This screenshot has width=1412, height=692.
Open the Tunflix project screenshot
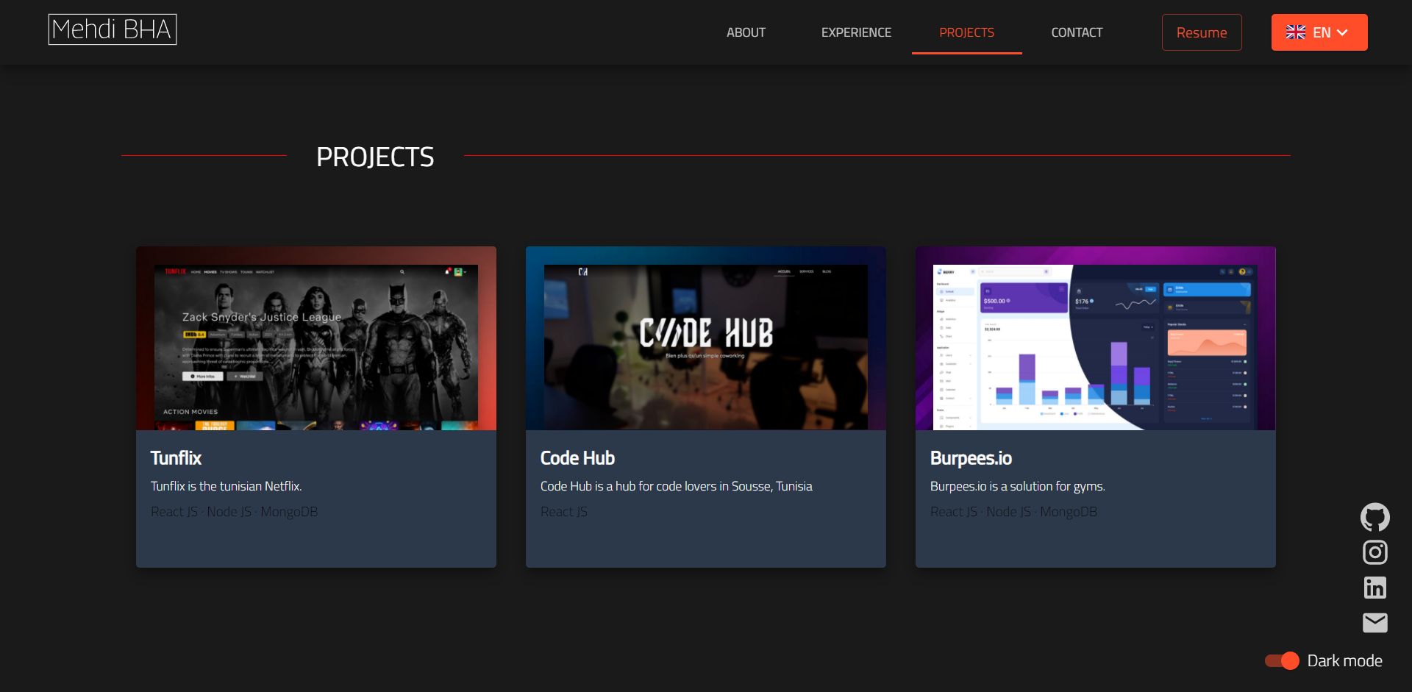point(316,338)
